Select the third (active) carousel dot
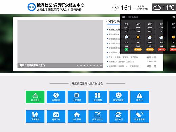Viewport: 176px width, 132px height. pyautogui.click(x=84, y=65)
